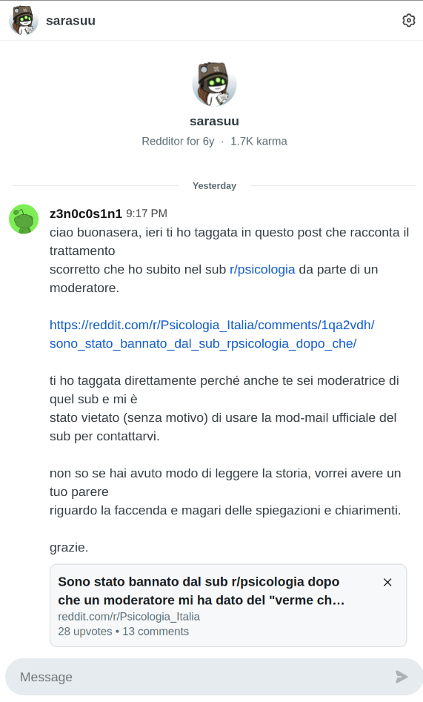Click sarasuu name in header

(70, 21)
